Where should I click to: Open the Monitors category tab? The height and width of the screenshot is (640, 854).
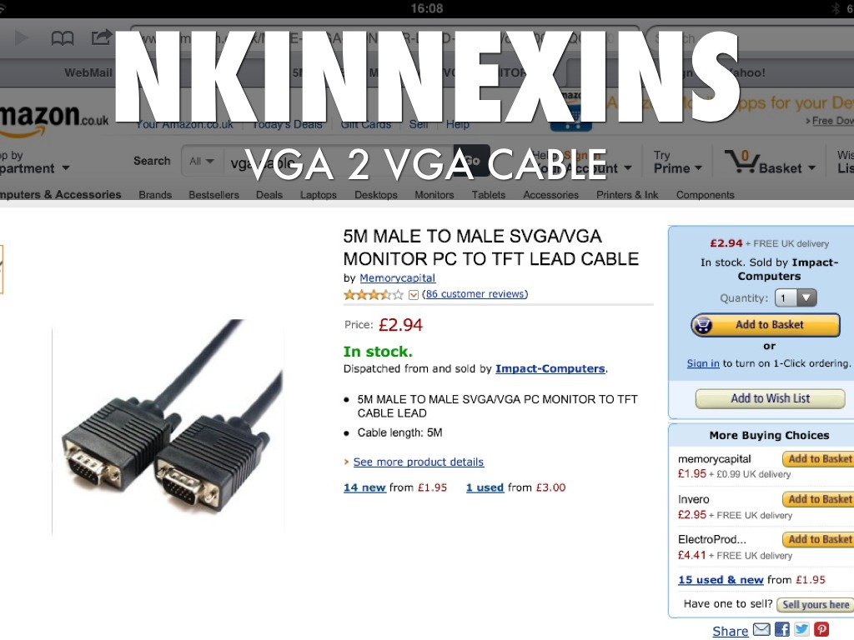coord(434,195)
